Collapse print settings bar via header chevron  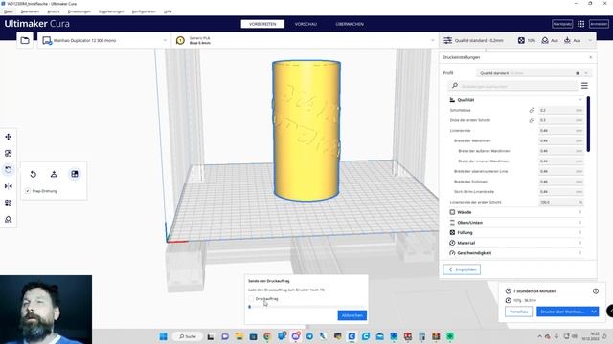pyautogui.click(x=590, y=40)
